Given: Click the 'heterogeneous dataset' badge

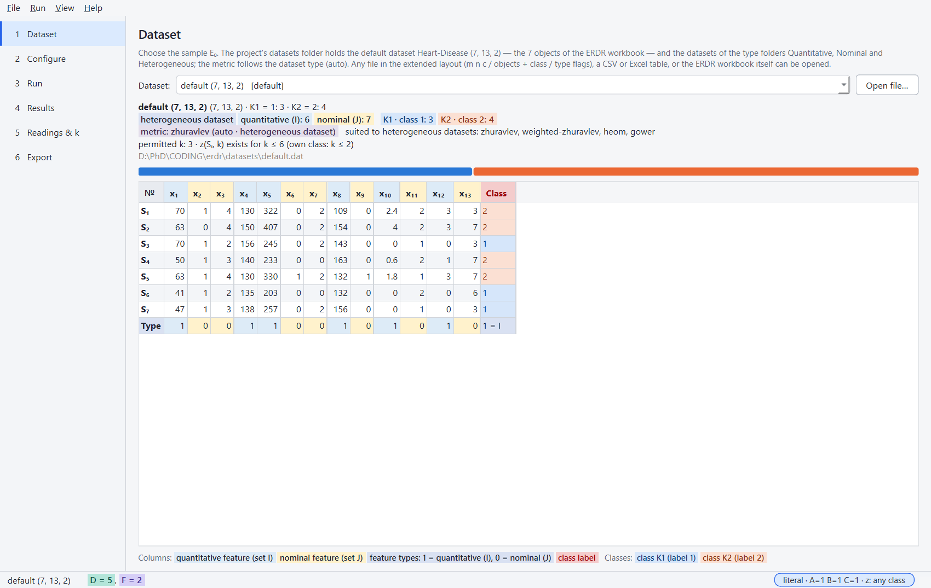Looking at the screenshot, I should 187,120.
